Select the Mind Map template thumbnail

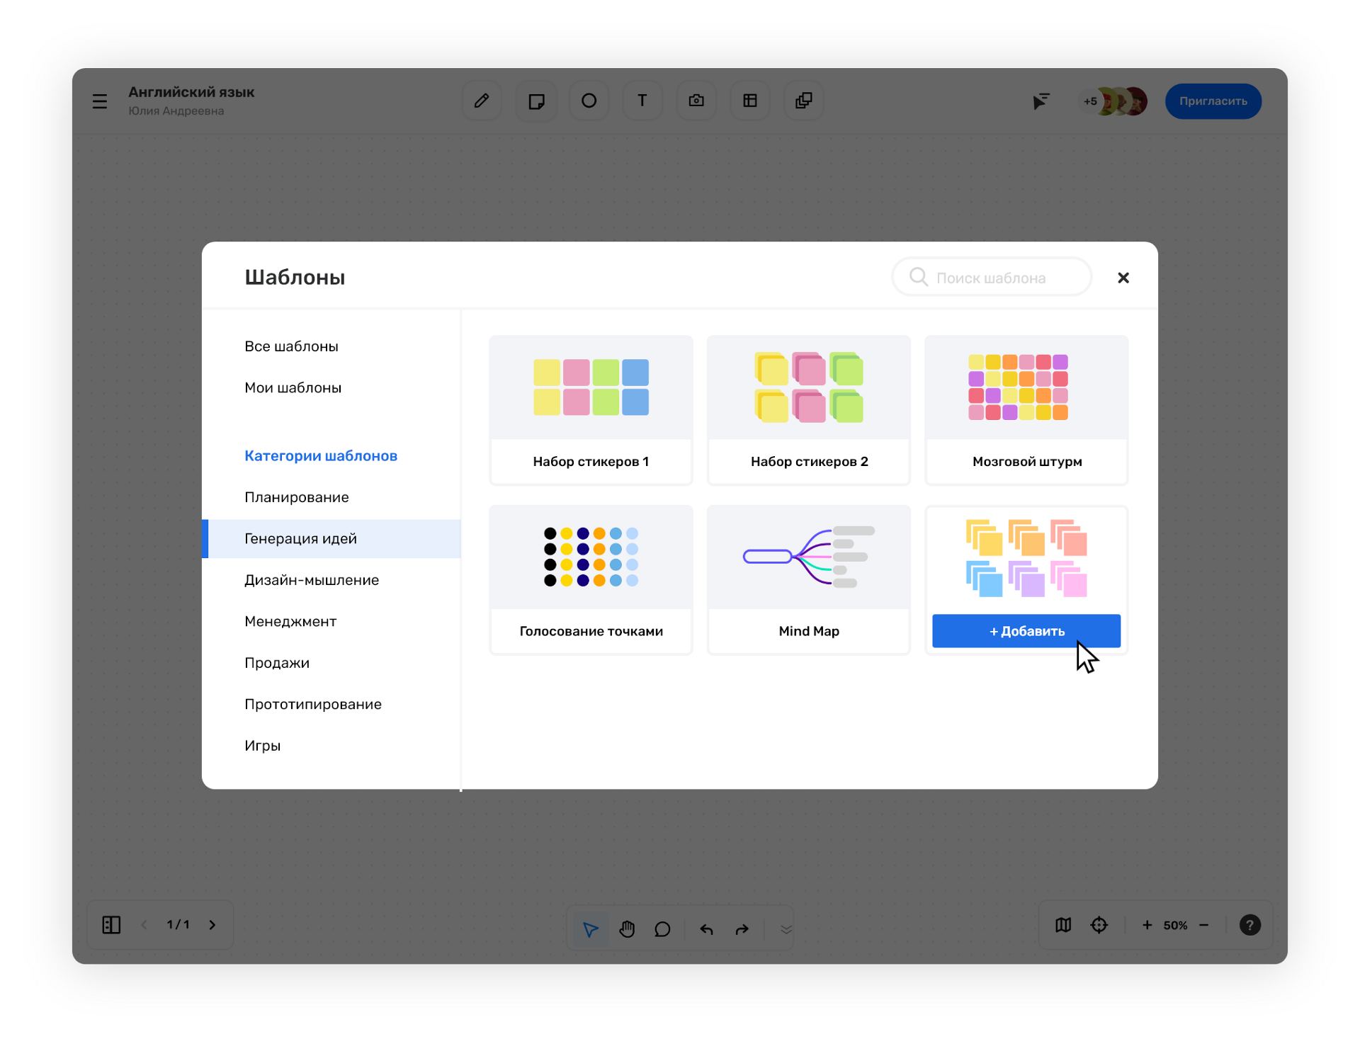point(808,558)
